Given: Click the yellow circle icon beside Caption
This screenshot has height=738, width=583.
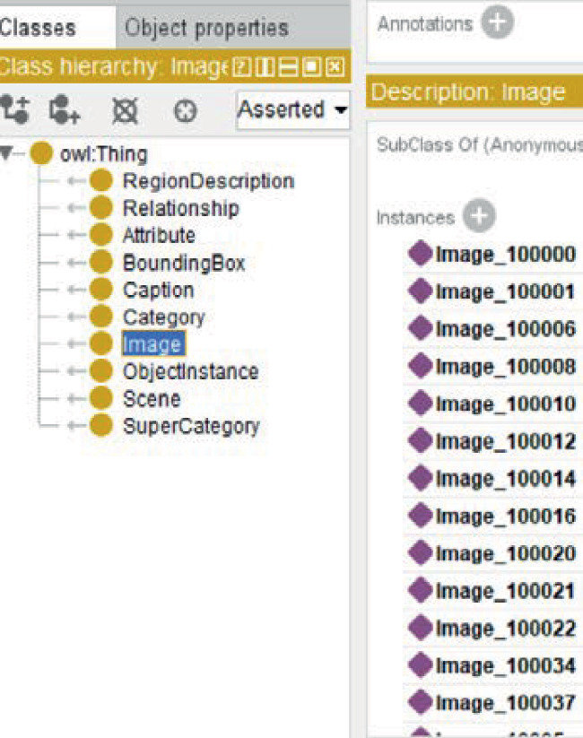Looking at the screenshot, I should point(100,289).
